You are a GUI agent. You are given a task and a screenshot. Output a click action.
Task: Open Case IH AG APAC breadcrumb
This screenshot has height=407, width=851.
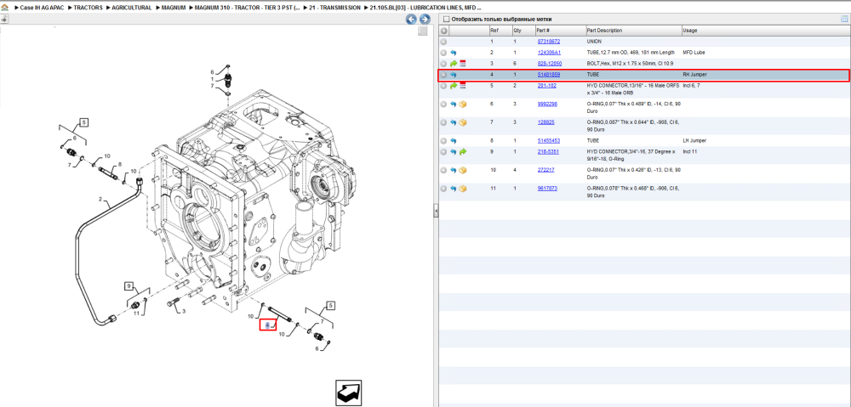42,8
